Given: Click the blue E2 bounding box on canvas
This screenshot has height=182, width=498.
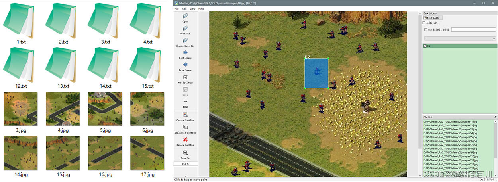Looking at the screenshot, I should 317,73.
